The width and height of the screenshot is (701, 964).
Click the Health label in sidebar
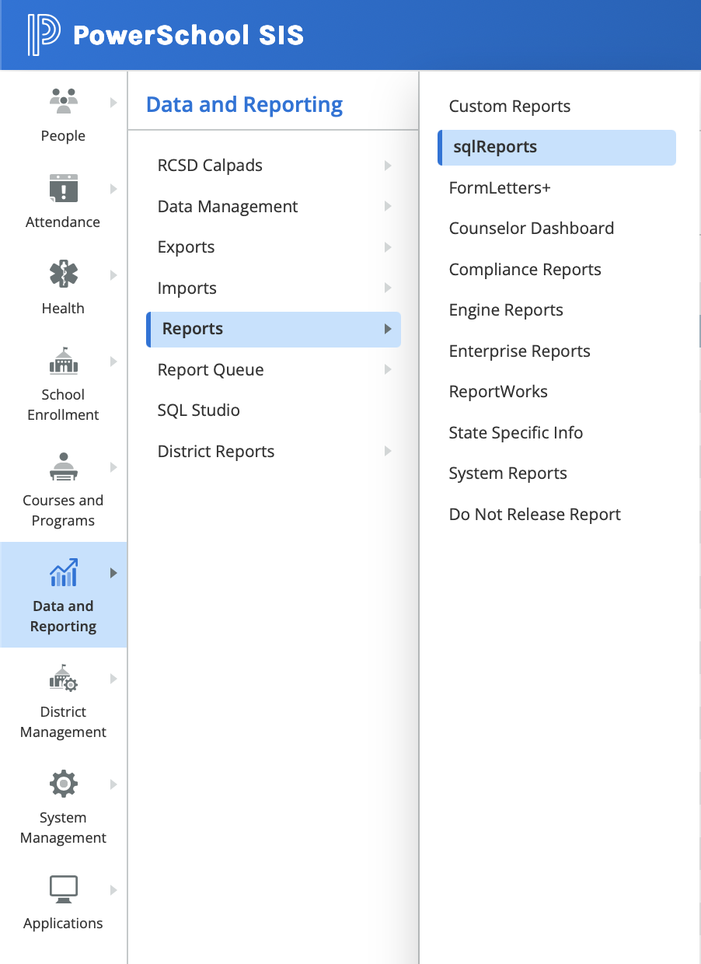(63, 309)
